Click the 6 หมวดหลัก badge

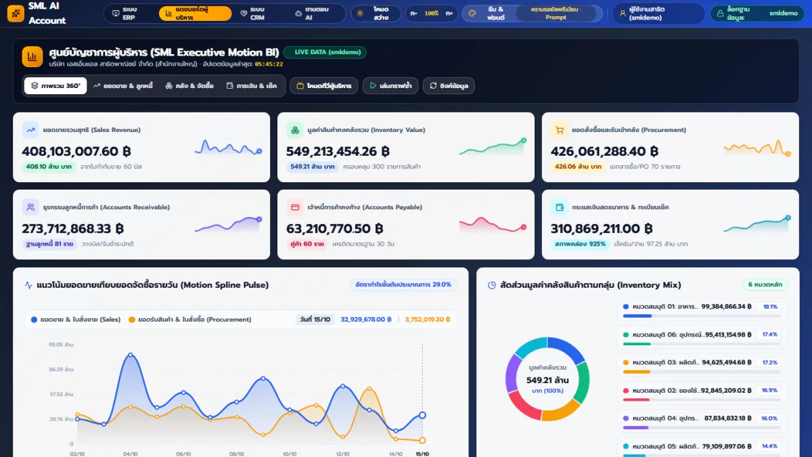pyautogui.click(x=765, y=285)
